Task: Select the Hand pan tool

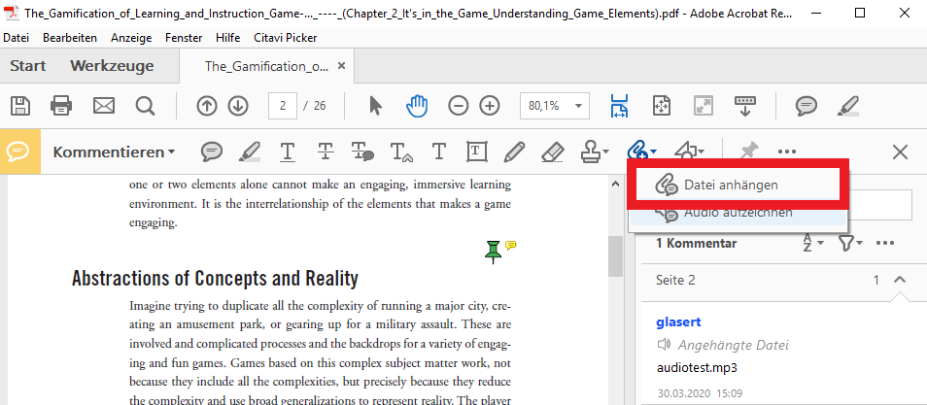Action: tap(417, 106)
